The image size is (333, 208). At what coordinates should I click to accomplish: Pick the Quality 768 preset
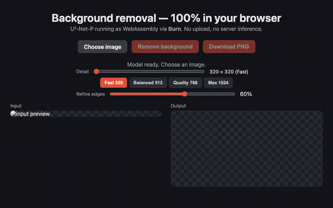pos(185,83)
